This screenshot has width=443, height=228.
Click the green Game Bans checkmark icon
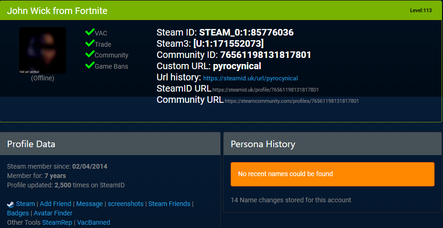(x=90, y=65)
